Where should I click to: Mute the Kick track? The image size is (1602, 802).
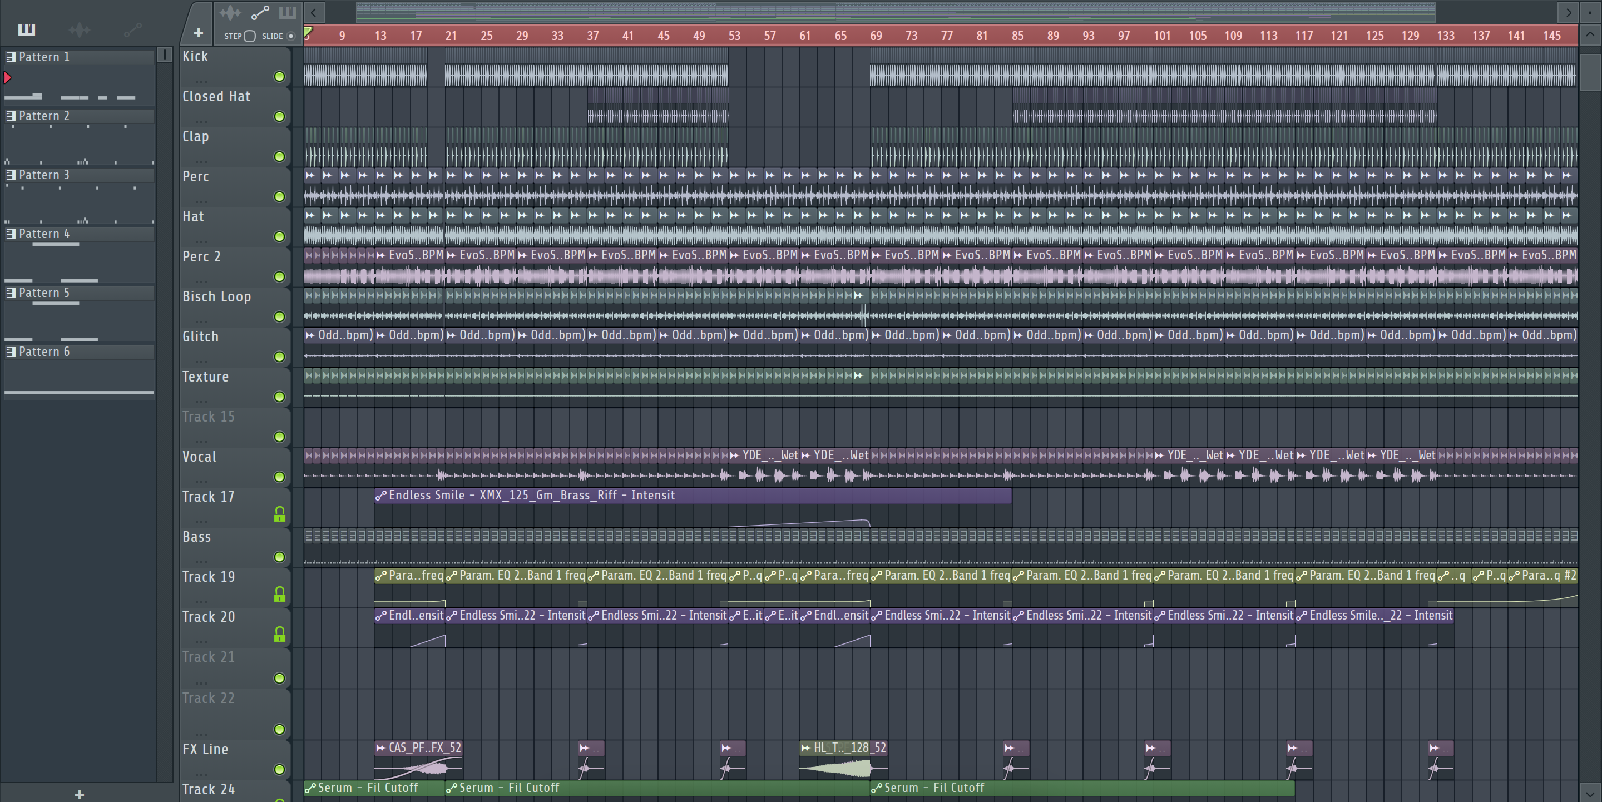[279, 76]
